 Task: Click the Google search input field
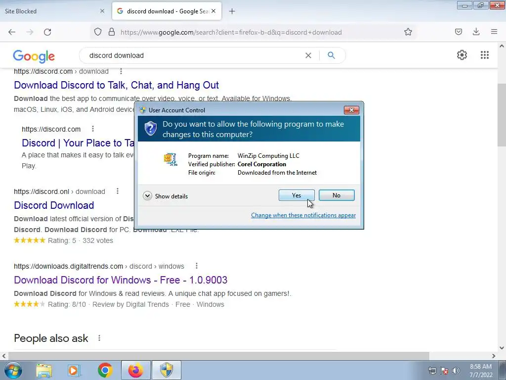[x=194, y=55]
